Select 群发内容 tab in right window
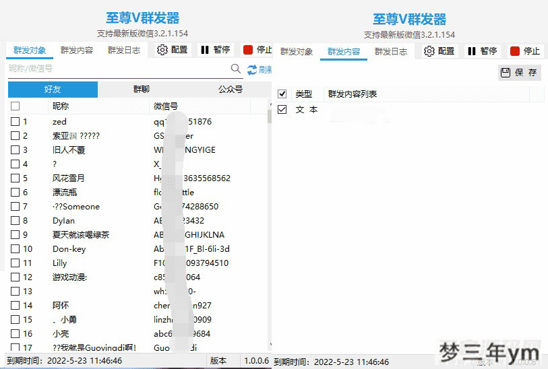The image size is (548, 369). [344, 52]
